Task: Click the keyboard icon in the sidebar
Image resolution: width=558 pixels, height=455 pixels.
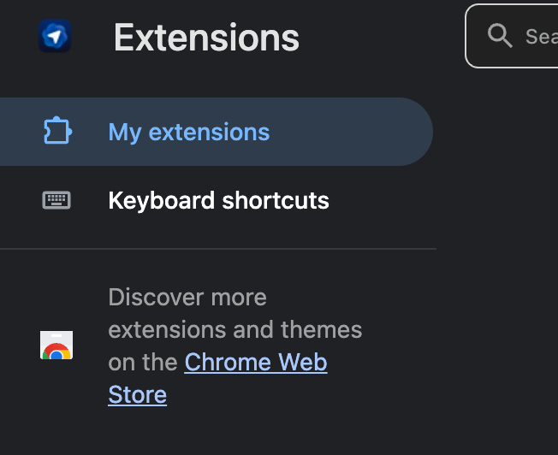Action: point(56,200)
